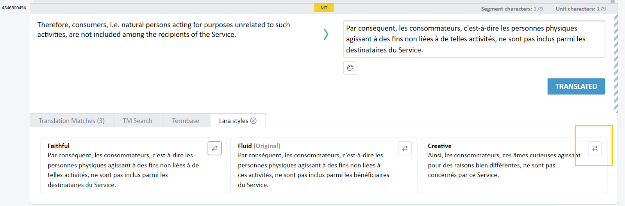Screen dimensions: 625x206
Task: Click the English source segment text
Action: point(163,30)
